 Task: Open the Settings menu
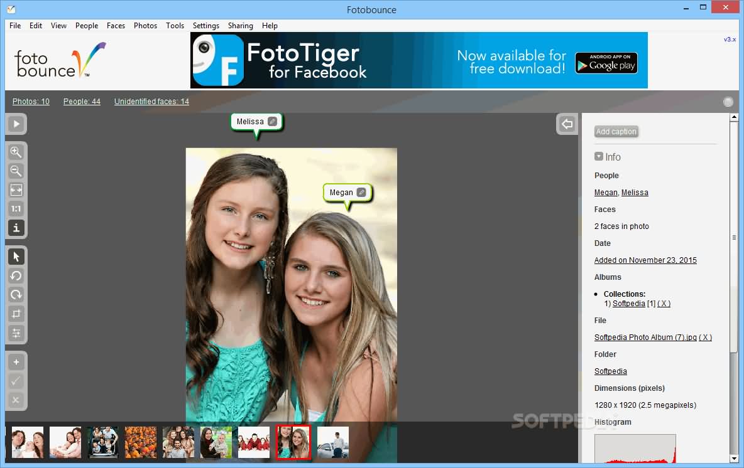click(x=206, y=26)
